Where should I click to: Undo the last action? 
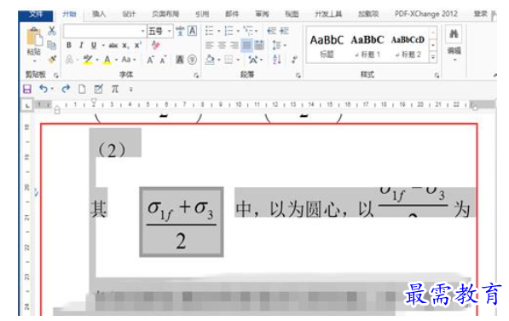[43, 89]
